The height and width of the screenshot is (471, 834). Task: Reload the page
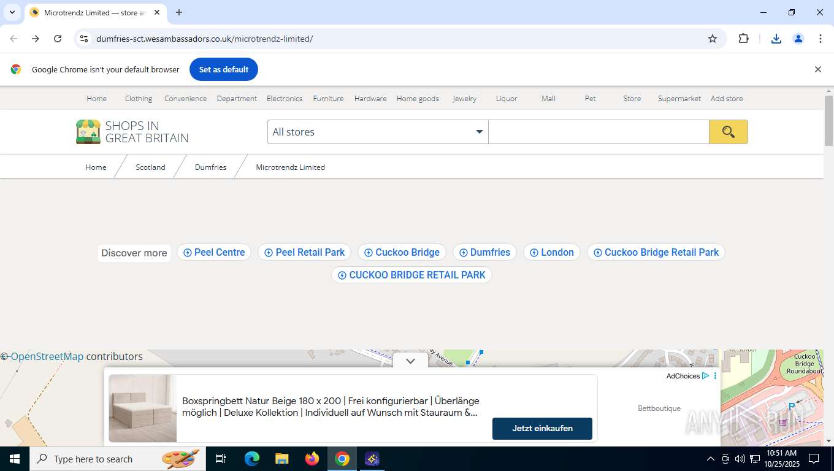click(x=58, y=39)
